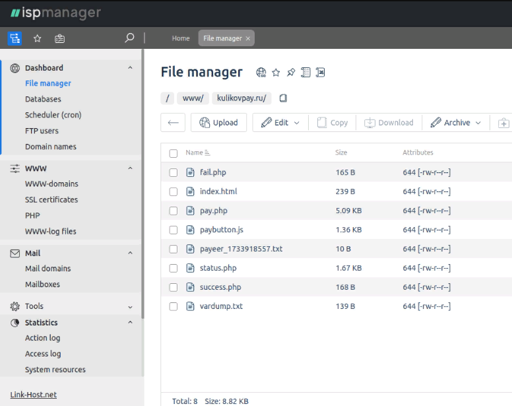Check the pay.php checkbox
The width and height of the screenshot is (512, 406).
pos(174,211)
